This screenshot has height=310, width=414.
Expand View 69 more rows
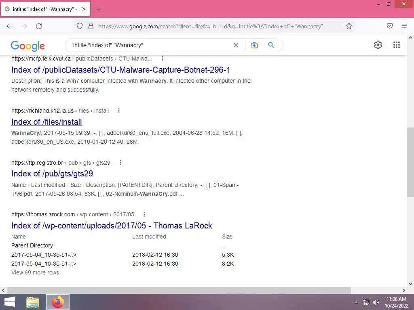point(35,272)
